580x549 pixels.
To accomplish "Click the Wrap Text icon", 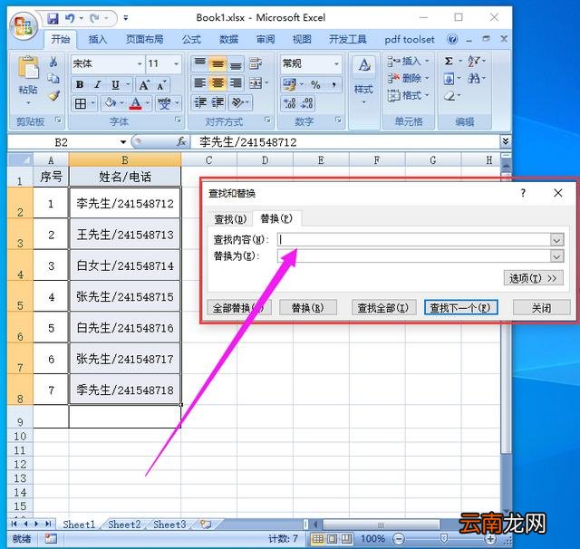I will pyautogui.click(x=256, y=63).
